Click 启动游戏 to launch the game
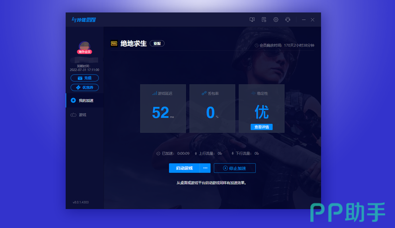This screenshot has width=395, height=228. pos(184,168)
